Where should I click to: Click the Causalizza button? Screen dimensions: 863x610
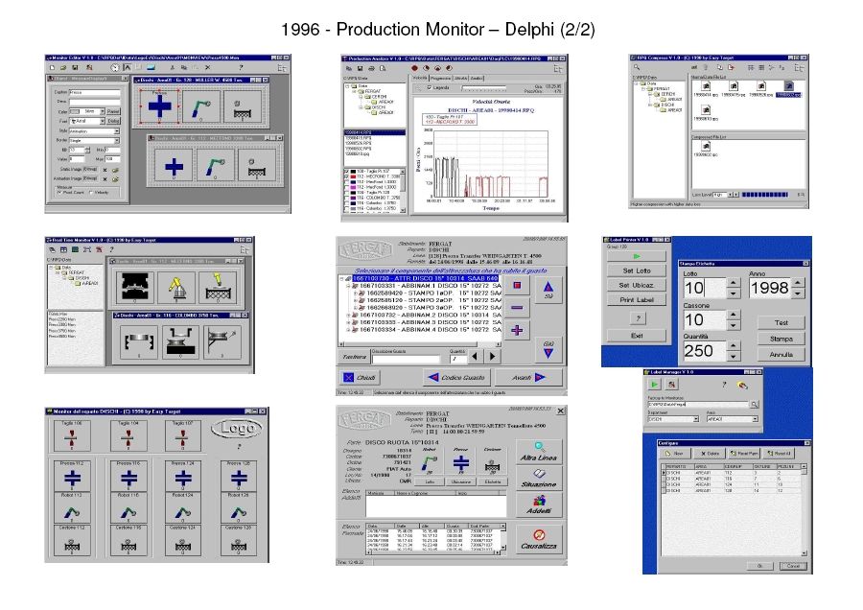(x=539, y=540)
